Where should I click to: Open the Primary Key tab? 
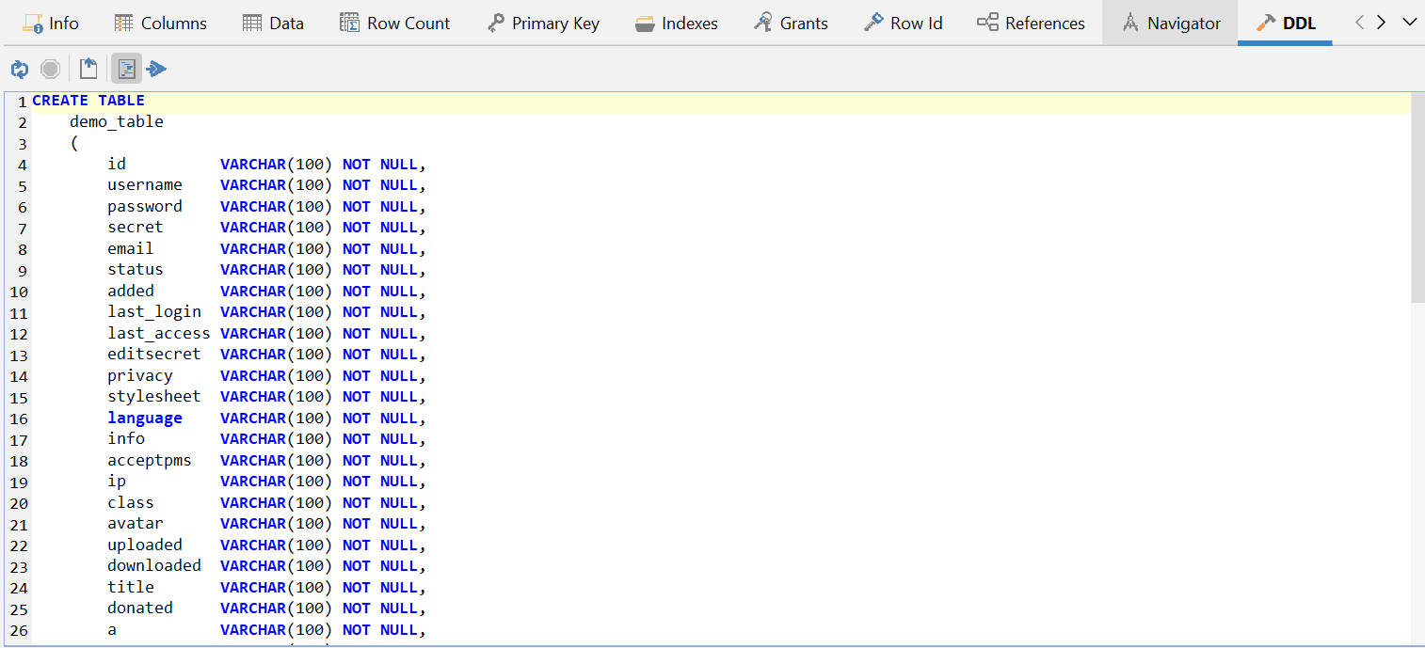(543, 23)
